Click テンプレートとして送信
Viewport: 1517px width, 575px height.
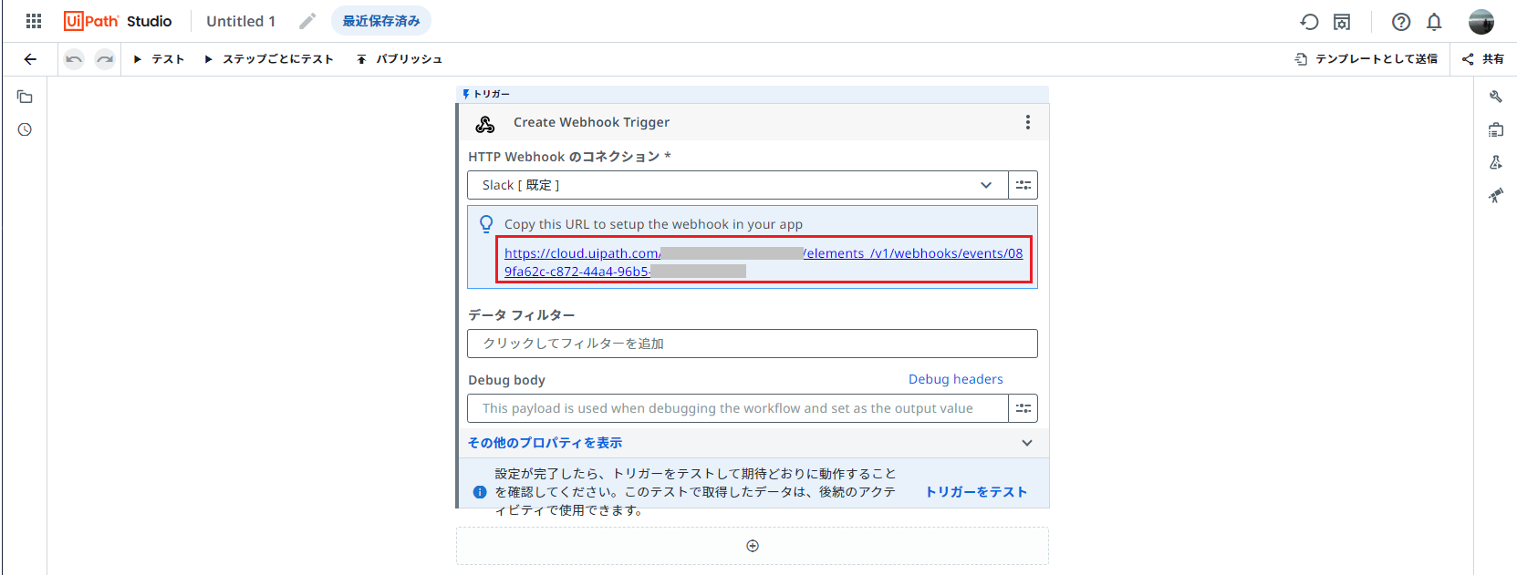tap(1366, 59)
